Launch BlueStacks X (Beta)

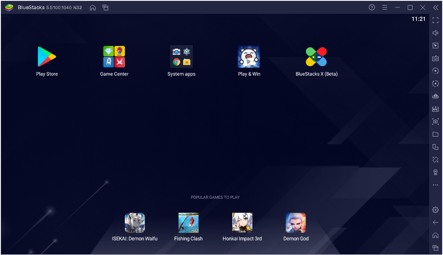click(317, 57)
